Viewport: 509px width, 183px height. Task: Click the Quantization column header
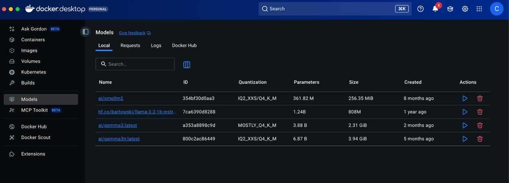253,82
